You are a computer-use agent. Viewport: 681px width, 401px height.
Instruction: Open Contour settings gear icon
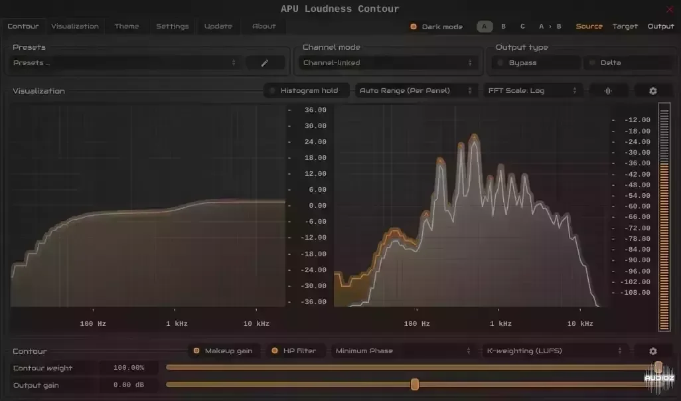pyautogui.click(x=652, y=351)
